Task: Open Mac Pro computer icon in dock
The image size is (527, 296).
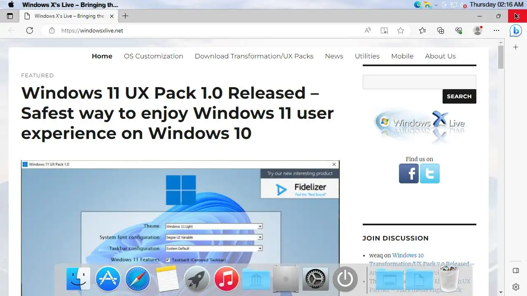Action: click(286, 279)
